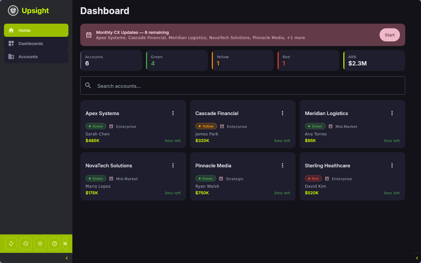421x263 pixels.
Task: Toggle light mode with the sun icon
Action: (x=40, y=243)
